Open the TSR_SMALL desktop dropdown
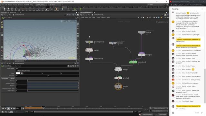Viewport: 206px width, 116px height. pyautogui.click(x=42, y=5)
